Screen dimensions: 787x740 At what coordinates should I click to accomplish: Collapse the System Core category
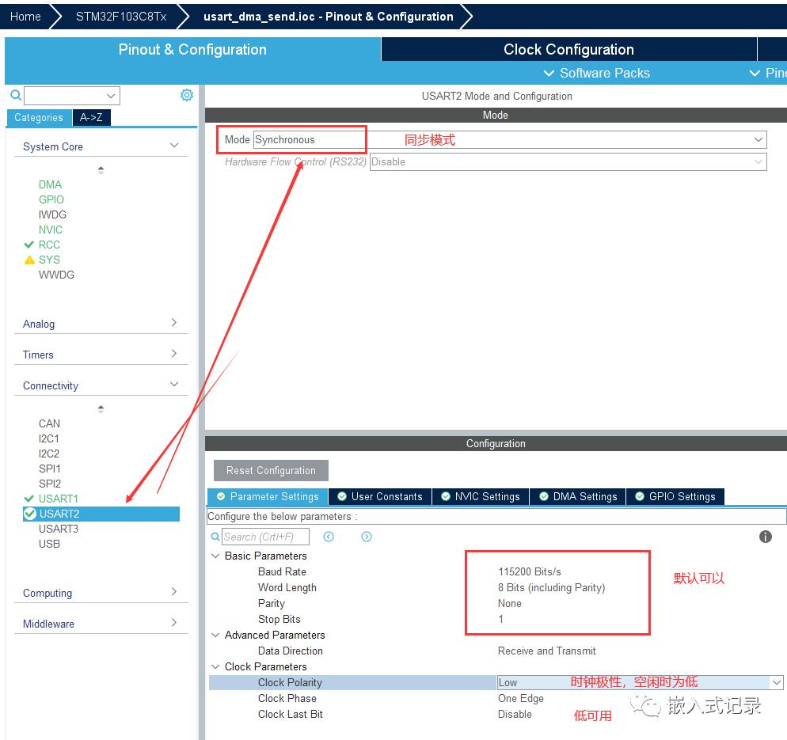[174, 146]
